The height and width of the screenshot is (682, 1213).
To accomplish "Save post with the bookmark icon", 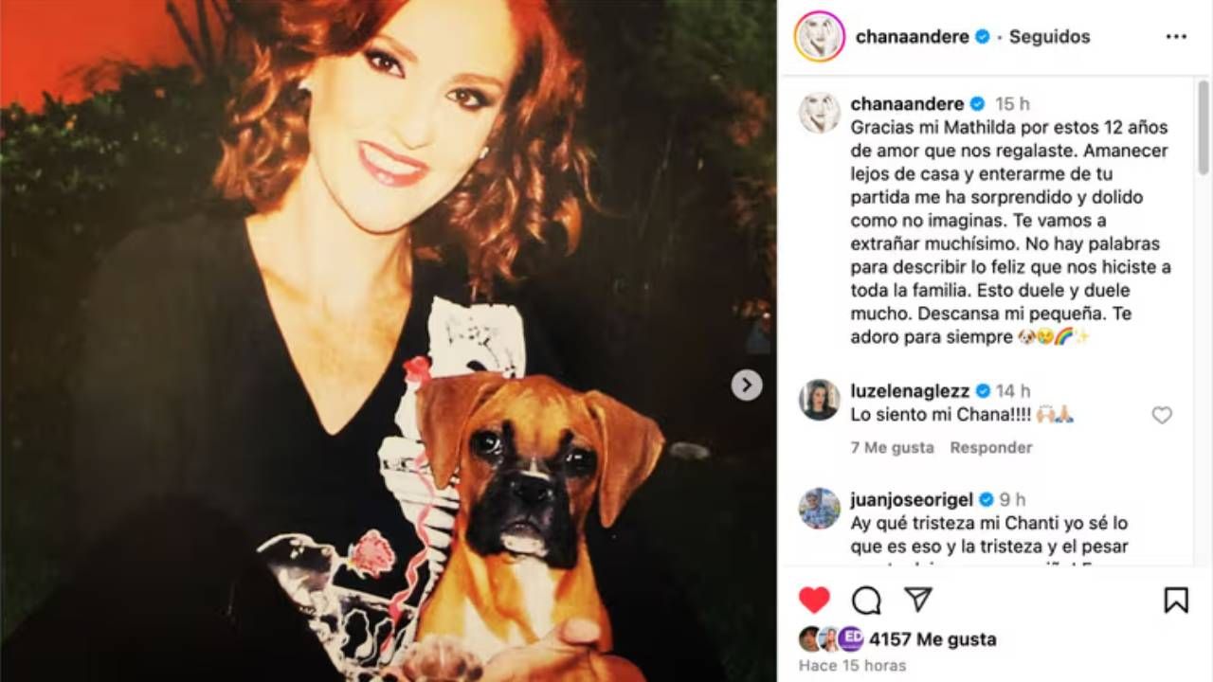I will (x=1176, y=600).
